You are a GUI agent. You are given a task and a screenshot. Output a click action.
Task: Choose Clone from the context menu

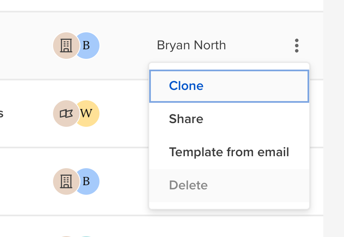(229, 86)
